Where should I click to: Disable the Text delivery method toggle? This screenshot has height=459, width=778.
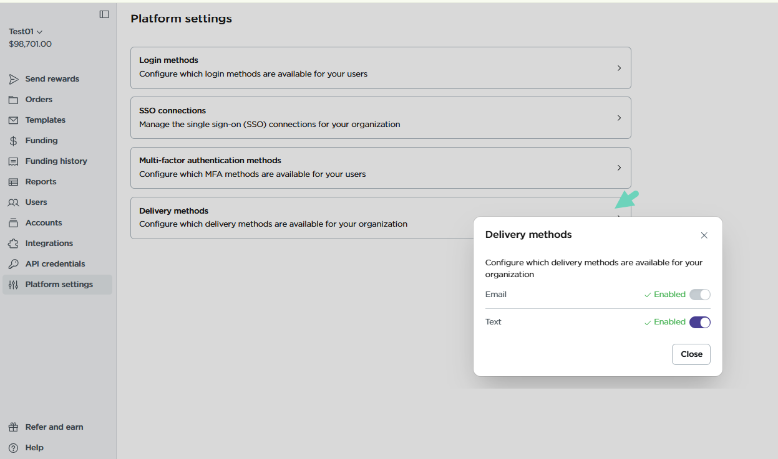(699, 322)
